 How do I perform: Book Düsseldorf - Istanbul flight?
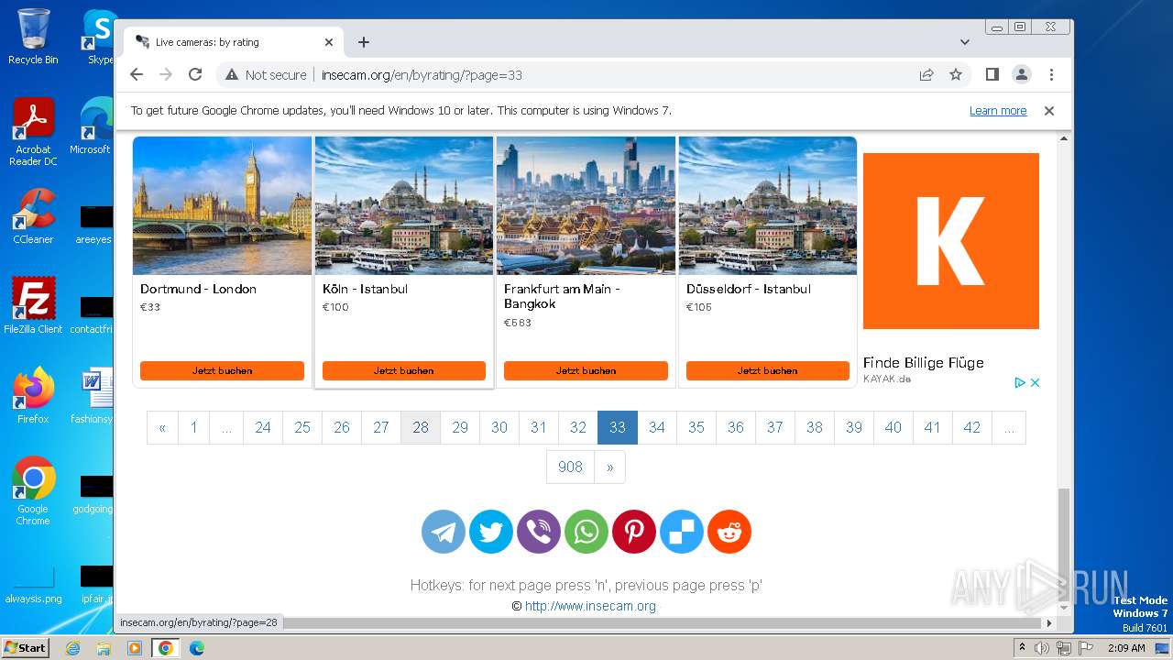tap(768, 370)
